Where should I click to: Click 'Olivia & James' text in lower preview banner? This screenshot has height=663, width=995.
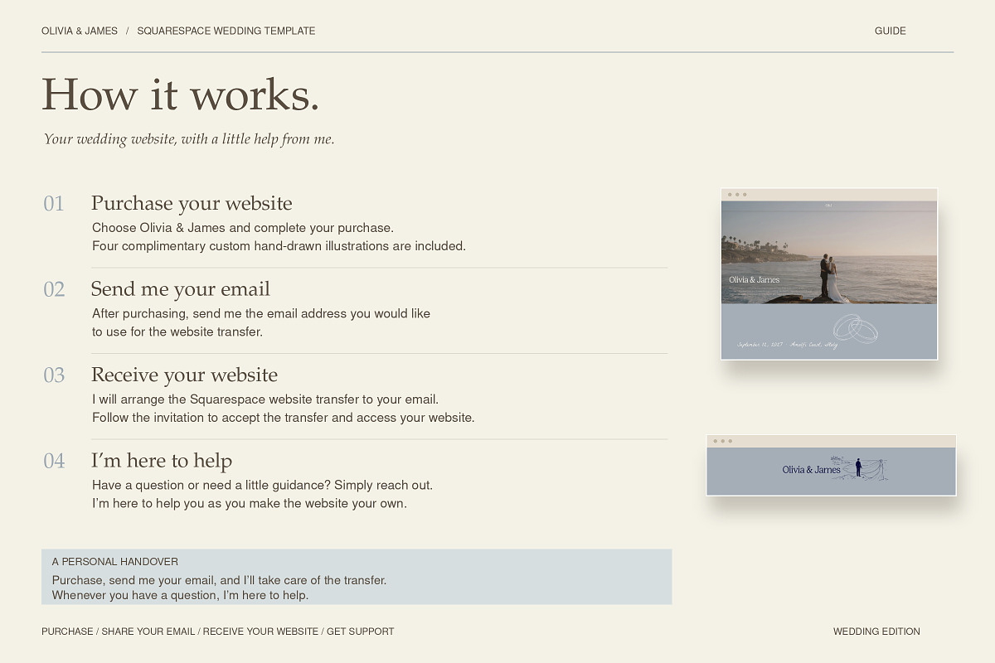tap(811, 470)
